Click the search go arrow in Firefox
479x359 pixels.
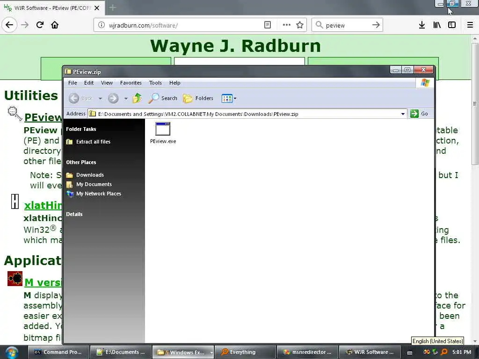click(x=376, y=25)
